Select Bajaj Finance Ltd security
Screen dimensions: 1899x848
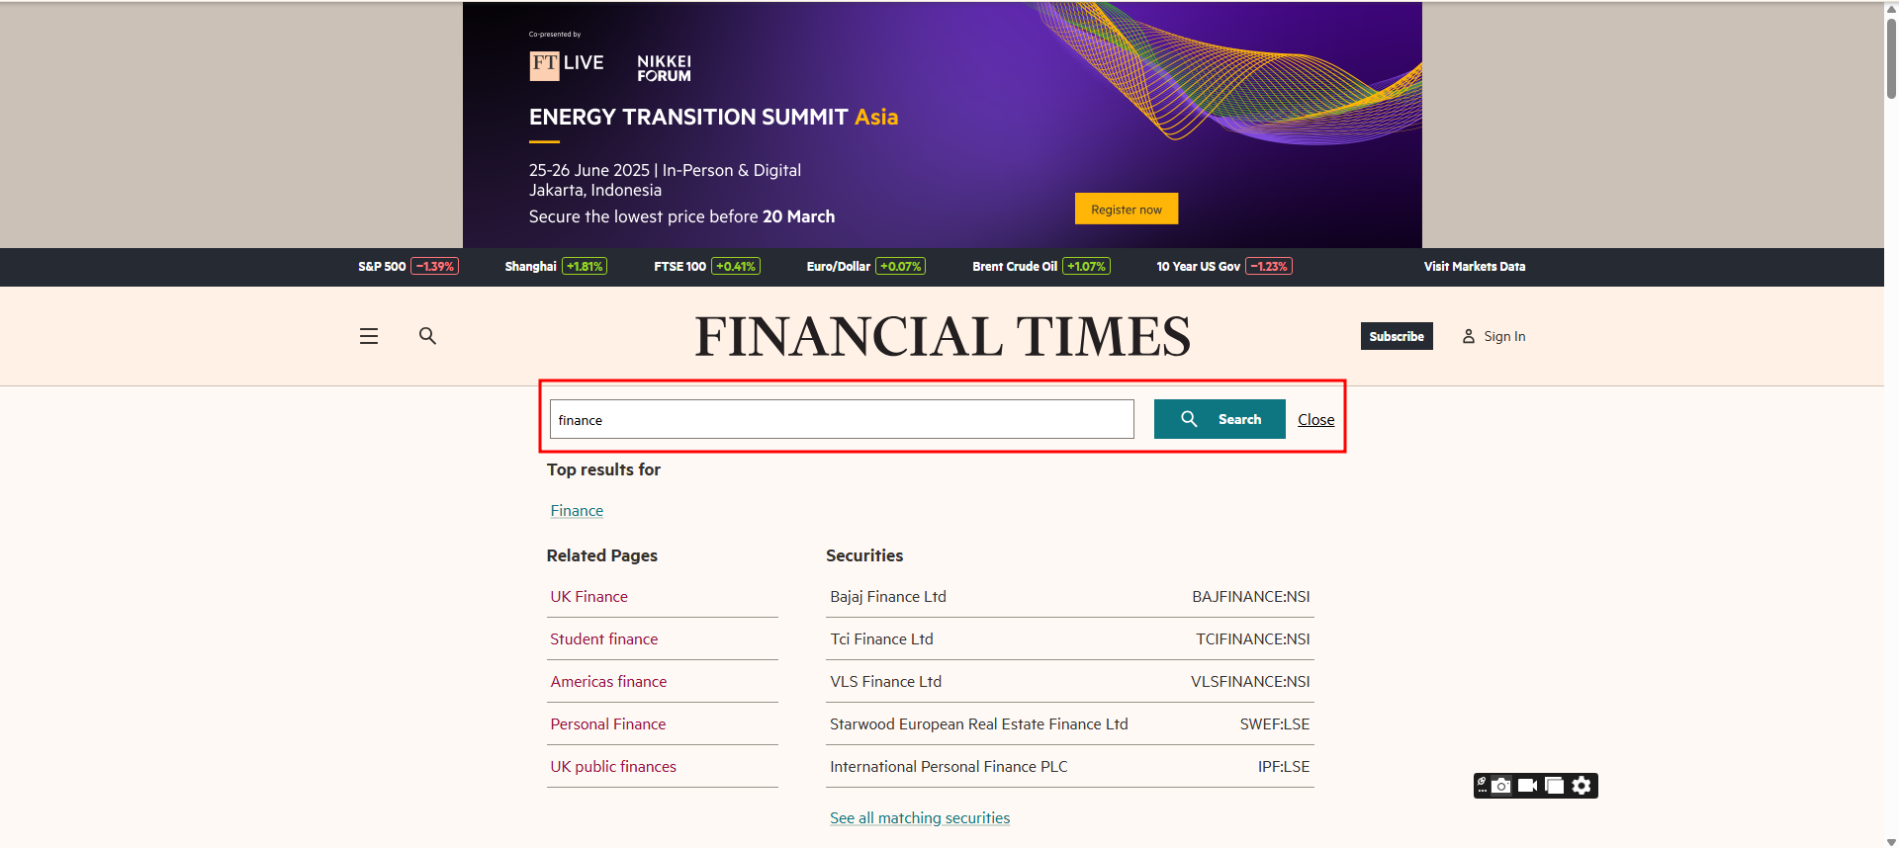(x=887, y=597)
